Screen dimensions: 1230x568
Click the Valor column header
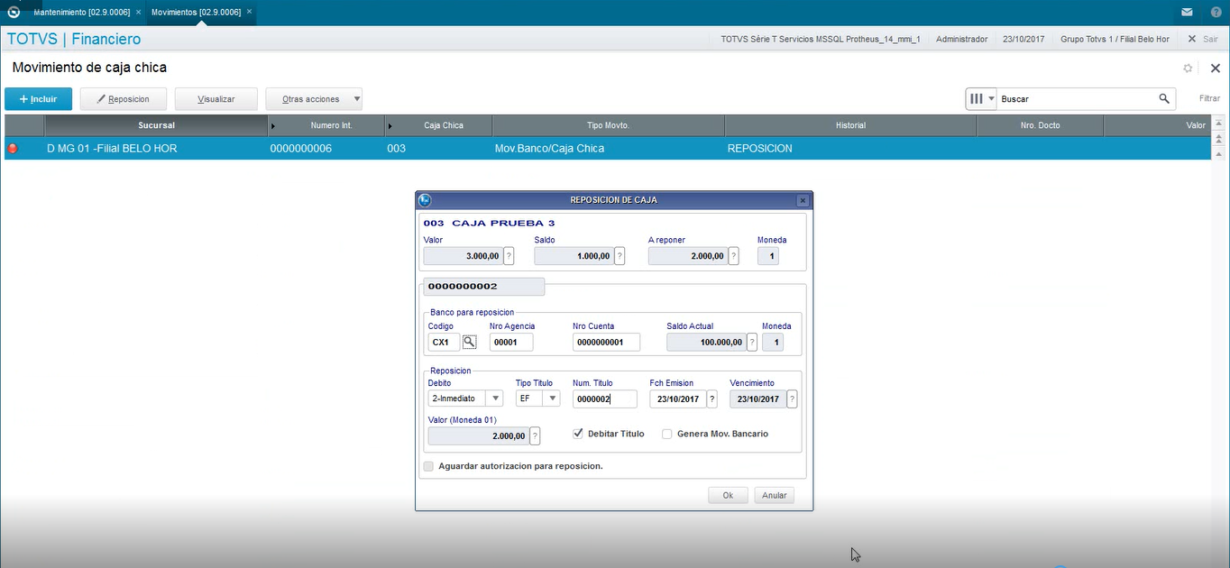tap(1156, 125)
